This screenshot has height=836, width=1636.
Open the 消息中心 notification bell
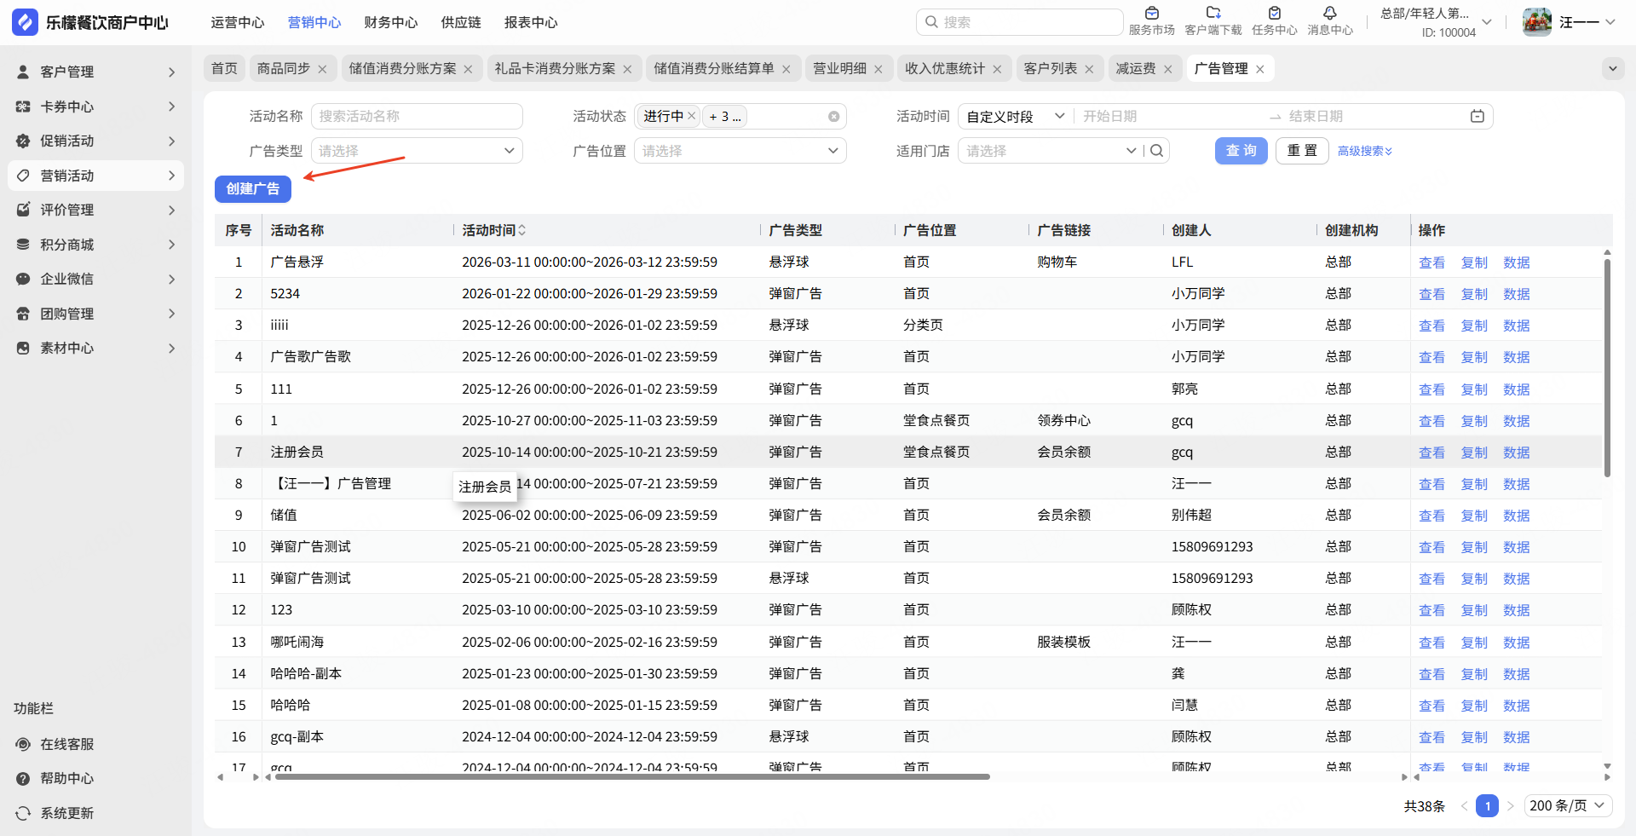point(1329,14)
